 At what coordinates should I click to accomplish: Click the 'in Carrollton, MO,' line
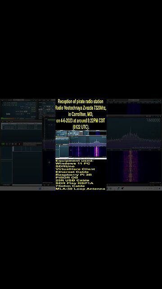click(x=81, y=114)
